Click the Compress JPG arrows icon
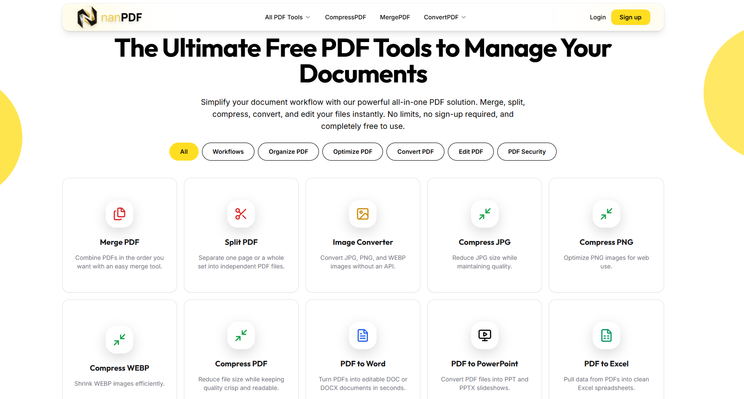Screen dimensions: 744x399 [x=485, y=214]
